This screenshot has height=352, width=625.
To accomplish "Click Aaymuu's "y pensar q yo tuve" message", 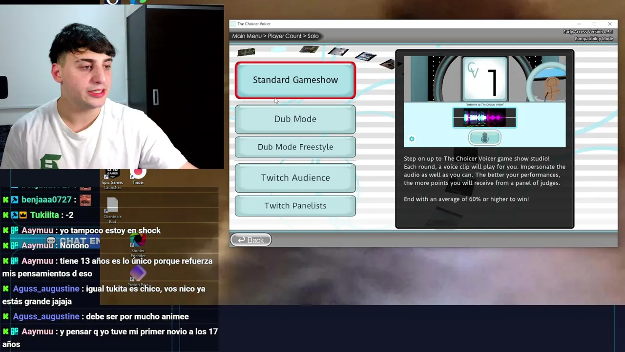I will point(110,338).
